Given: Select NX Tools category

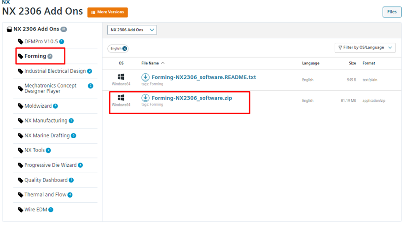Looking at the screenshot, I should click(35, 150).
